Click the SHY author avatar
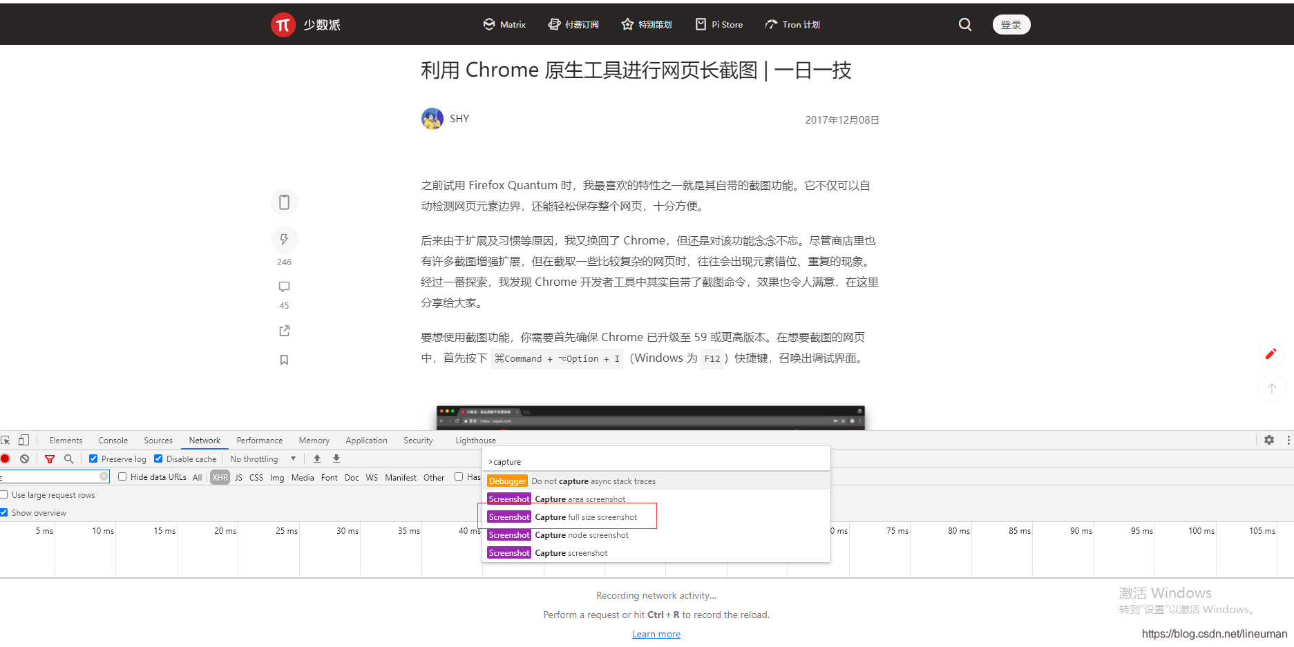Viewport: 1294px width, 647px height. 432,119
